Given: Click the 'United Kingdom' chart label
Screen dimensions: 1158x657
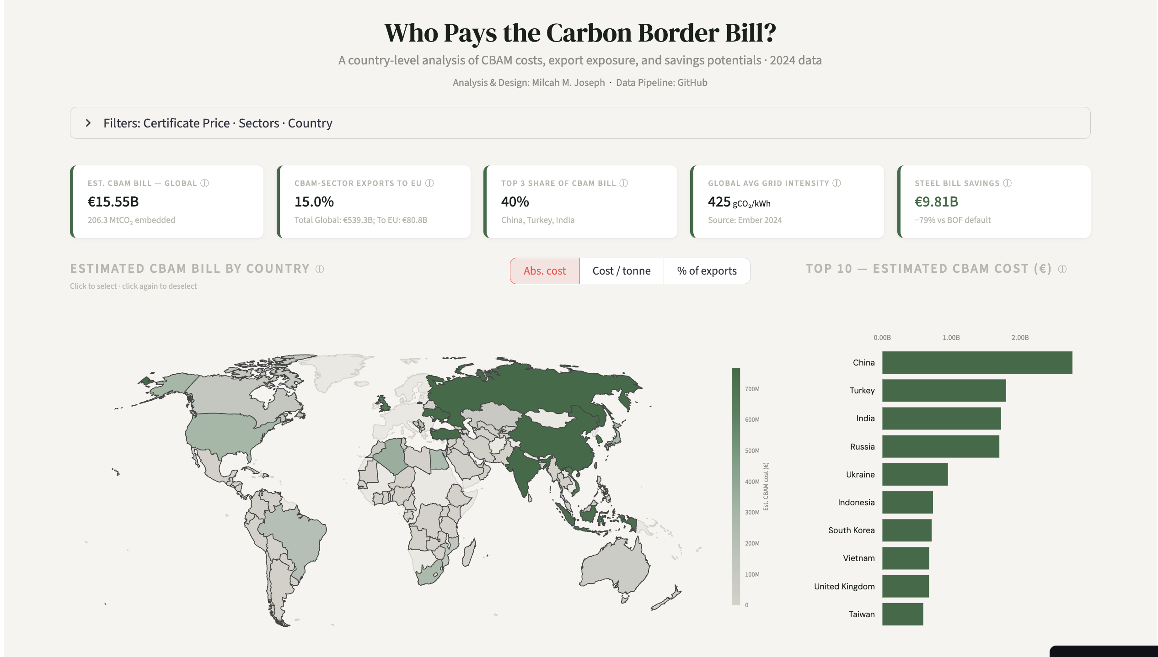Looking at the screenshot, I should [x=844, y=587].
